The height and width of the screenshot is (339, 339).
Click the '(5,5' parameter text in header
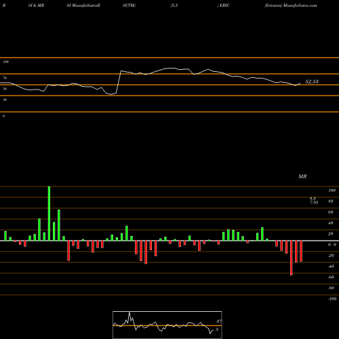tap(174, 5)
